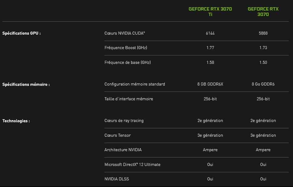Viewport: 293px width, 187px height.
Task: Click the Fréquence de base (GHz) label
Action: tap(128, 63)
